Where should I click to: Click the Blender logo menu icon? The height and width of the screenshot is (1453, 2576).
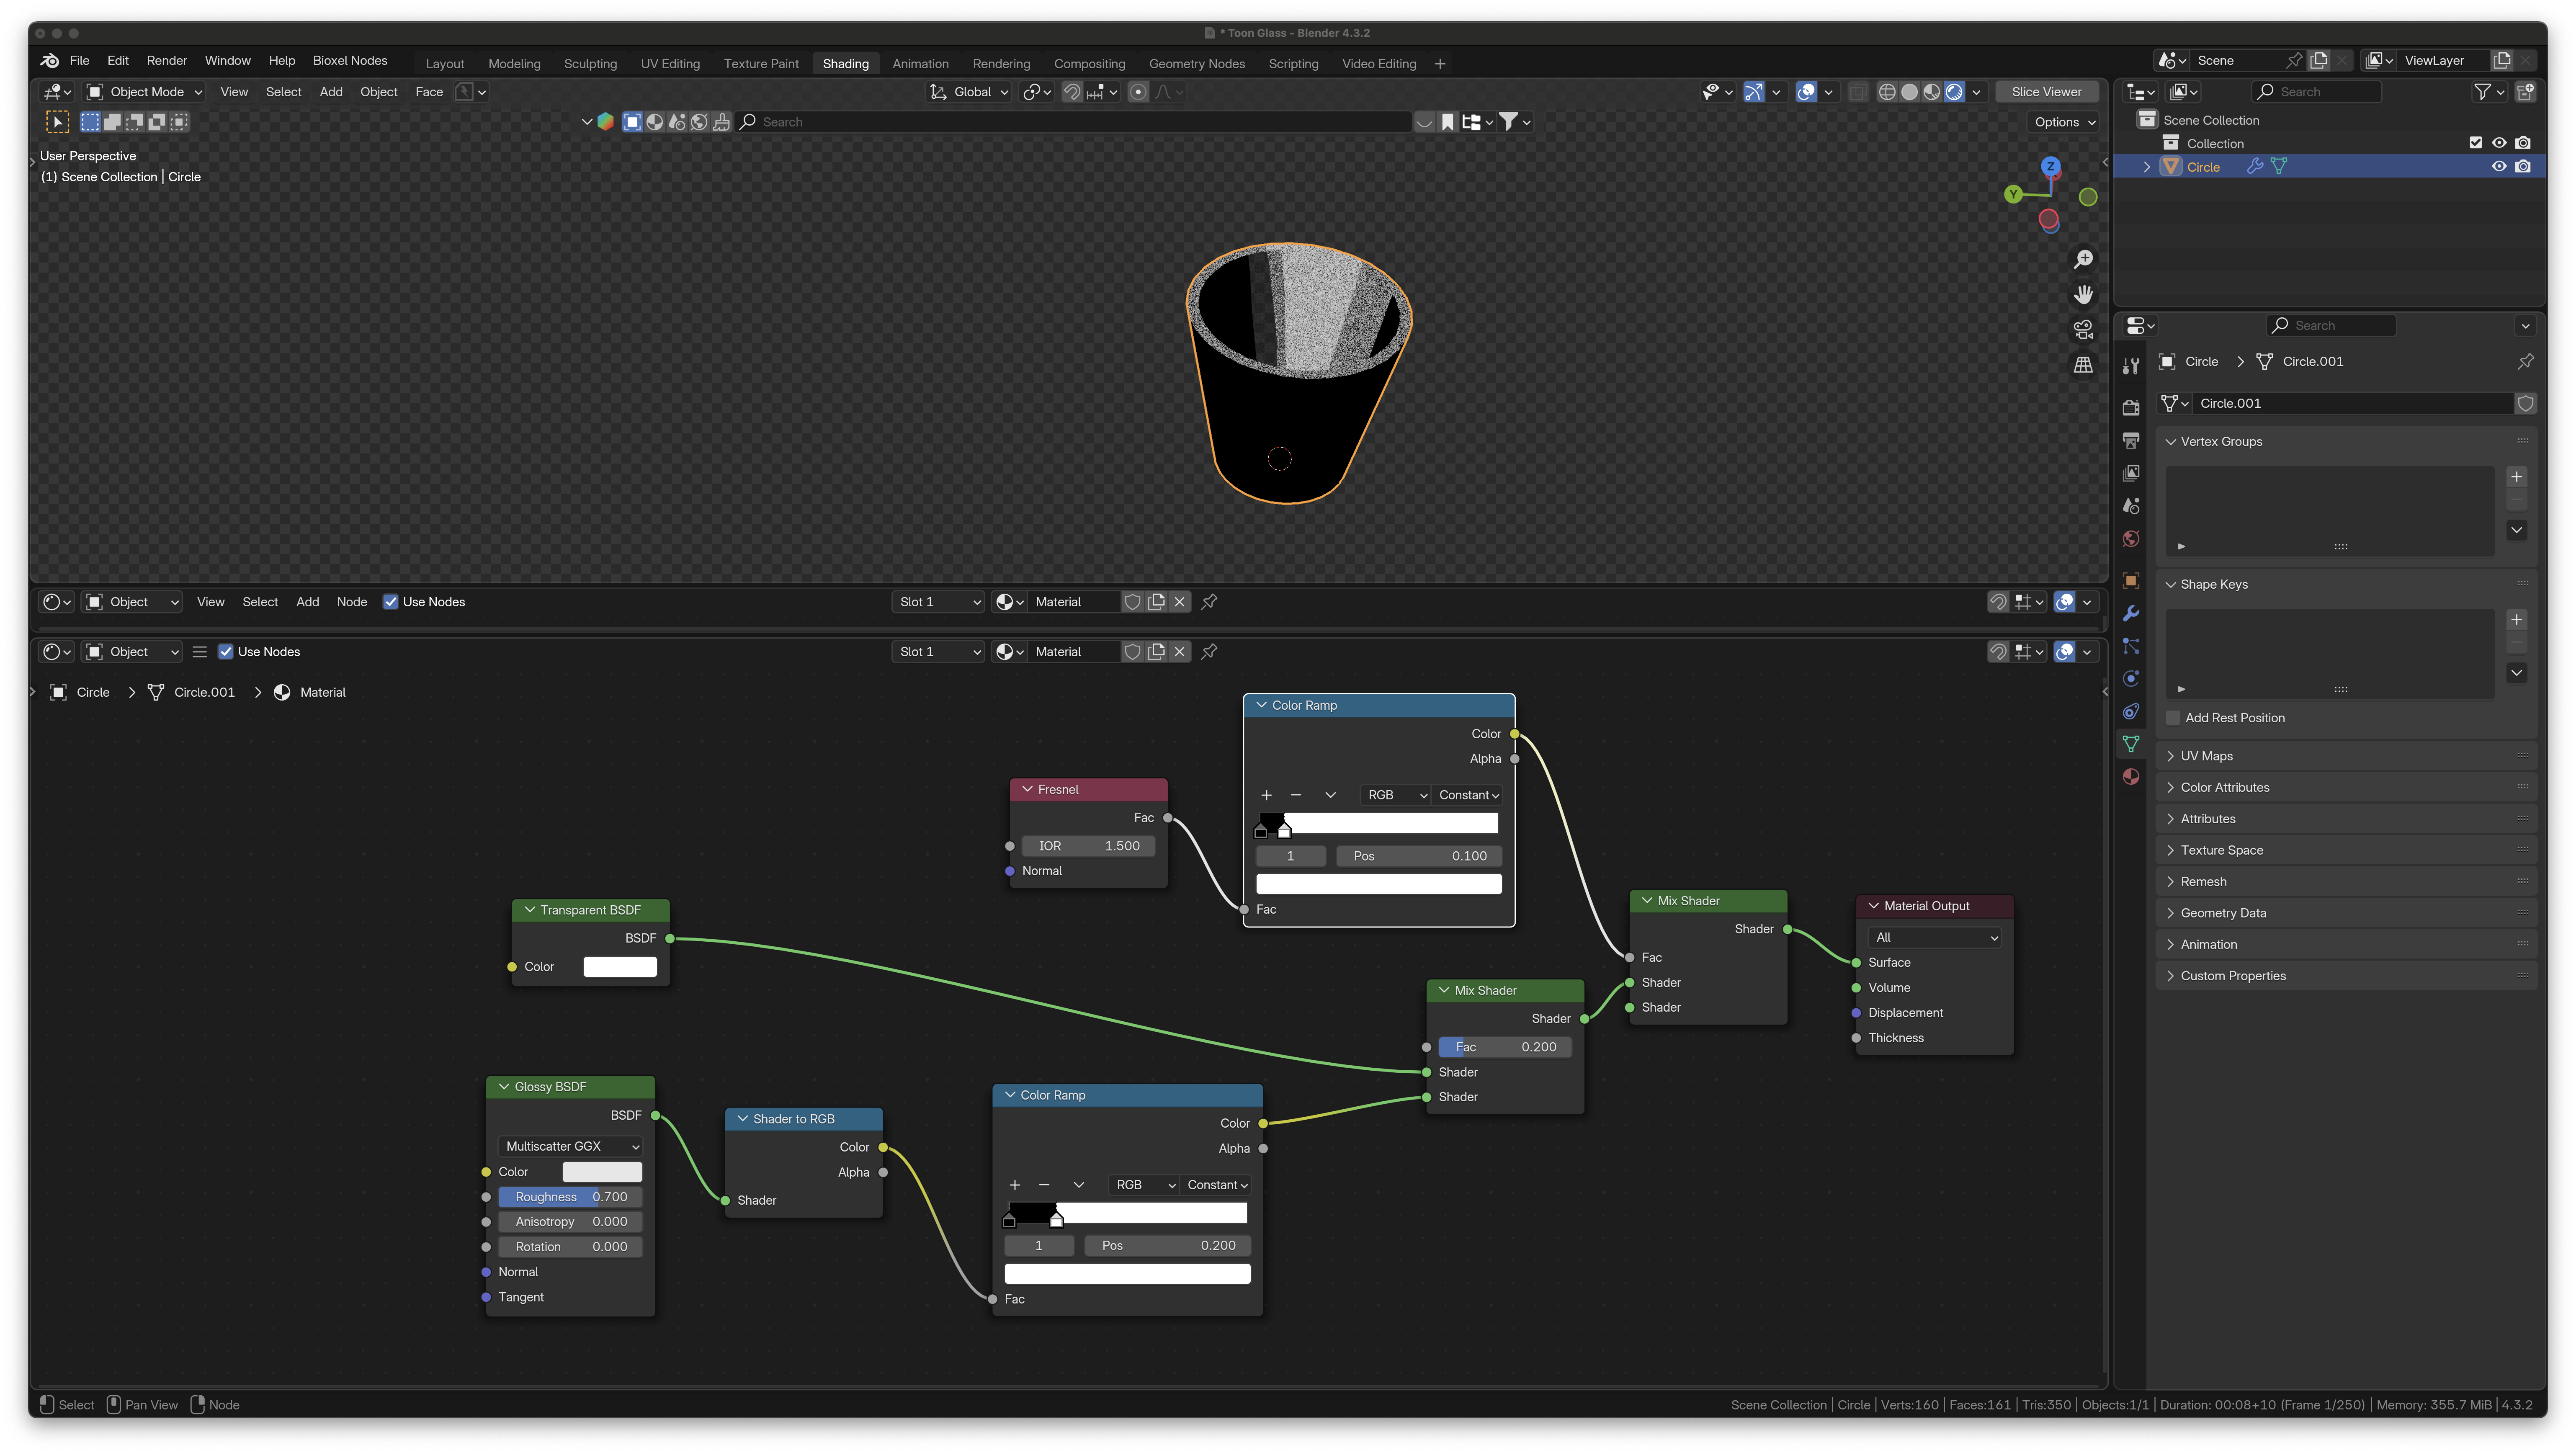(x=49, y=61)
